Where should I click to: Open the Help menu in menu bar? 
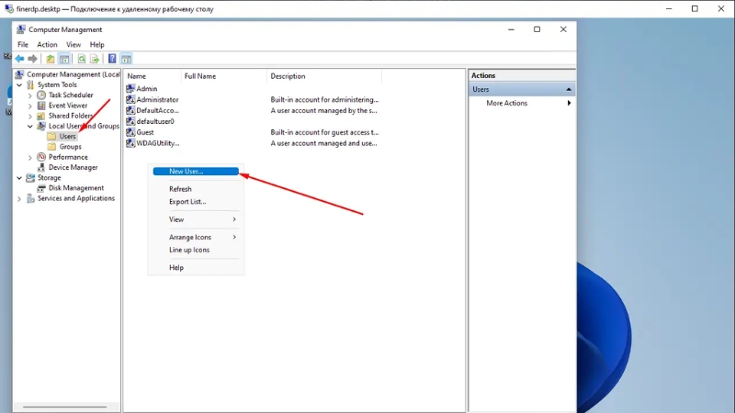97,44
